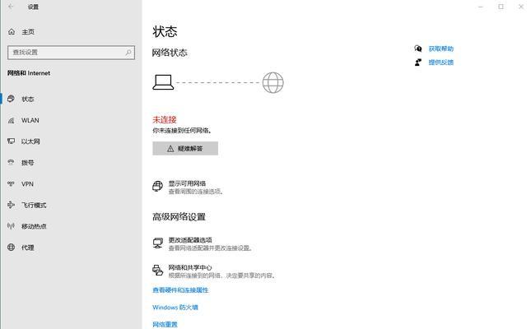Open Windows 防火墙 link

coord(175,308)
